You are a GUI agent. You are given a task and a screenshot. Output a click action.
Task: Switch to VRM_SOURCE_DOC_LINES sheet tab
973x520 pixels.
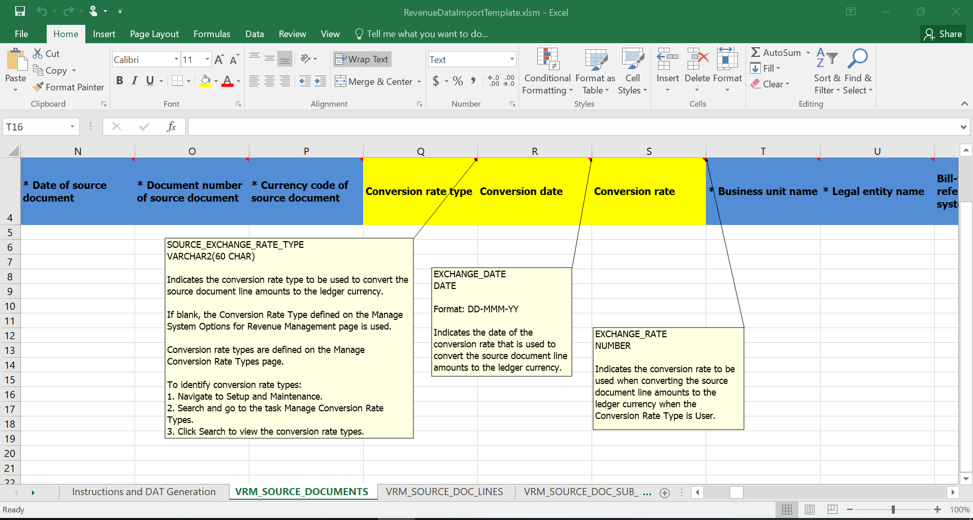[444, 492]
